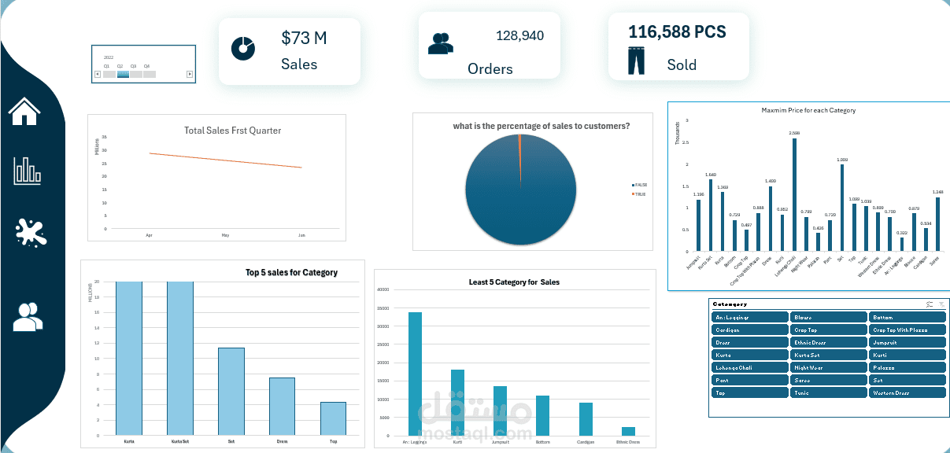
Task: Click the pants icon on Sold card
Action: (x=637, y=61)
